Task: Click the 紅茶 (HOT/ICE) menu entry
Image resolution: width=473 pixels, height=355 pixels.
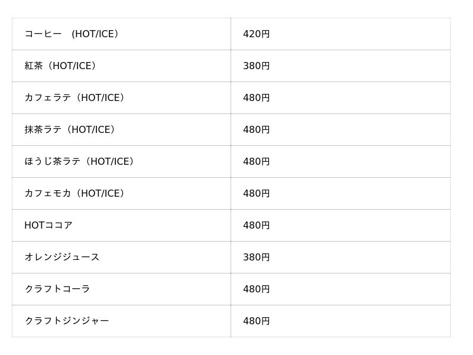Action: [x=61, y=66]
